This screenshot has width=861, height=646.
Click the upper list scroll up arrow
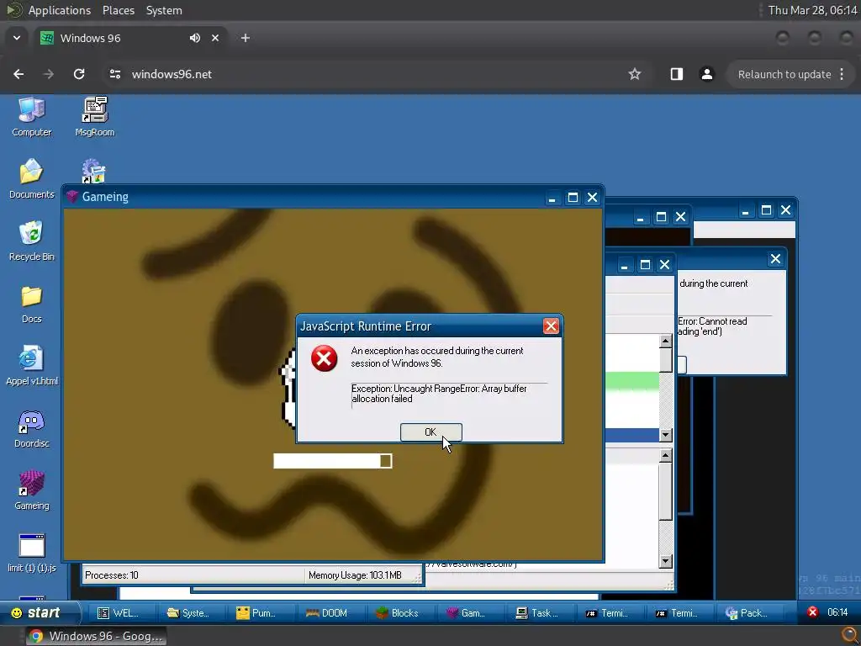tap(666, 342)
